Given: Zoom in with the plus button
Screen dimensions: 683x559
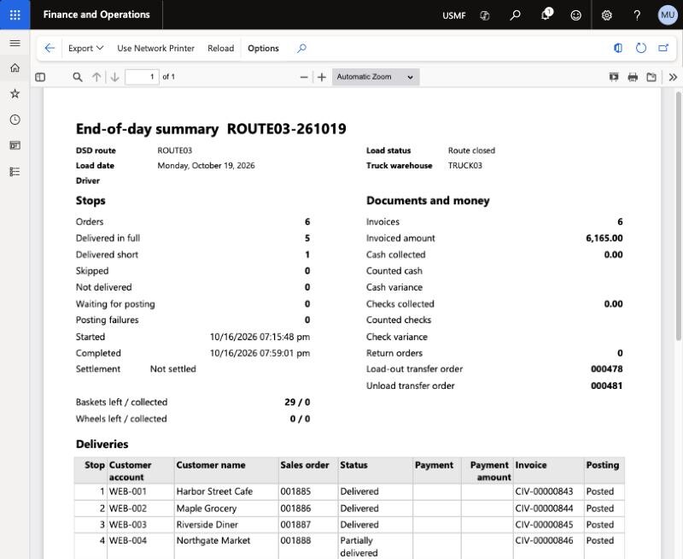Looking at the screenshot, I should coord(322,77).
